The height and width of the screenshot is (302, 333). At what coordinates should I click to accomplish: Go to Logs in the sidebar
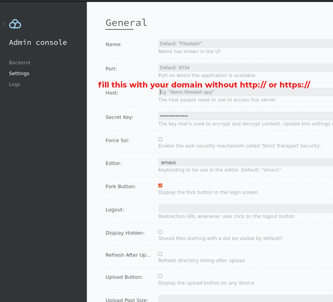click(15, 84)
